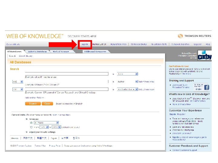This screenshot has width=218, height=163.
Task: Open More of What's New link
Action: (181, 104)
